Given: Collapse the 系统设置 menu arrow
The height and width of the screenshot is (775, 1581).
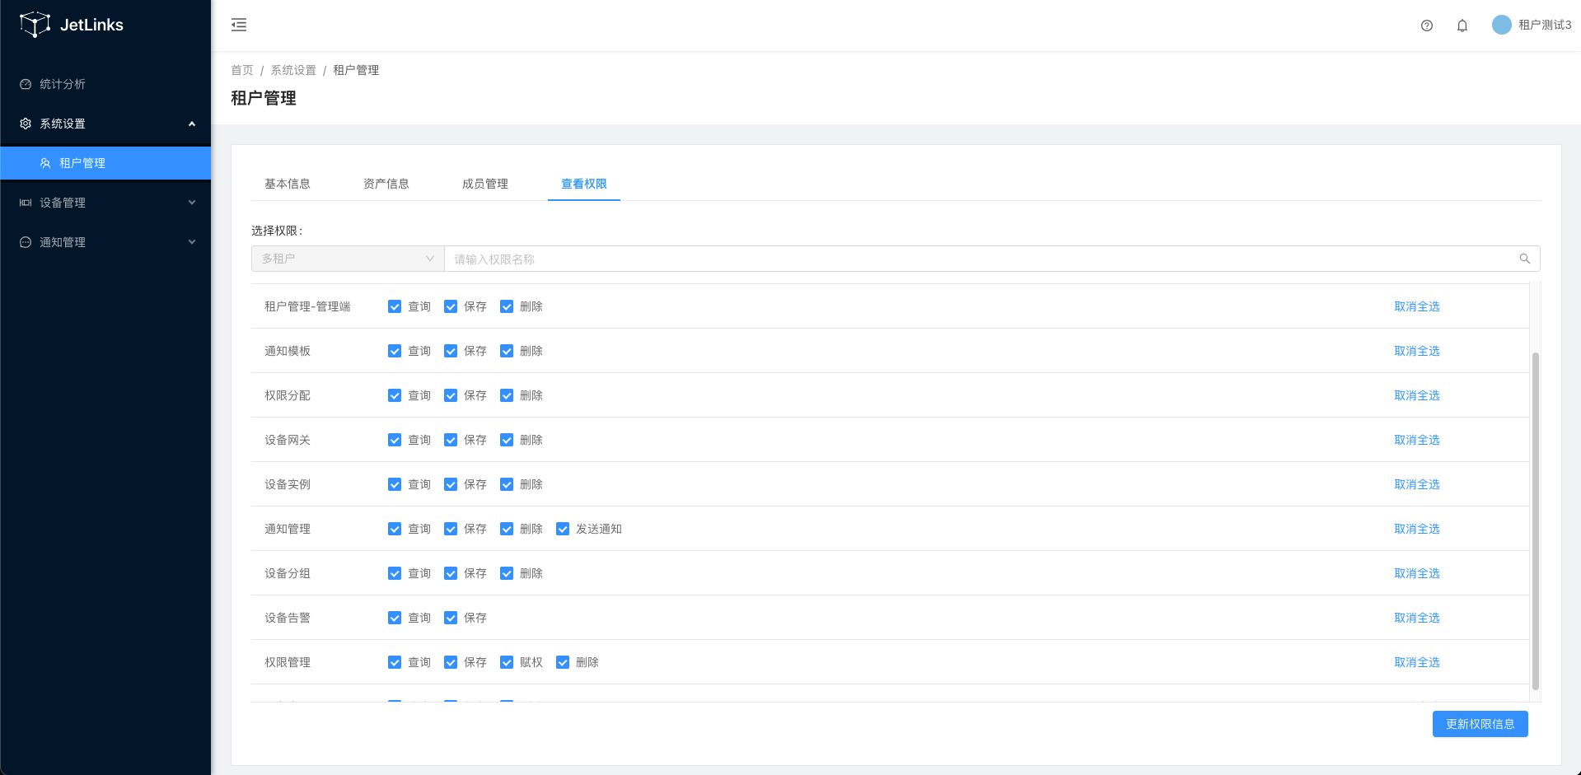Looking at the screenshot, I should tap(192, 124).
